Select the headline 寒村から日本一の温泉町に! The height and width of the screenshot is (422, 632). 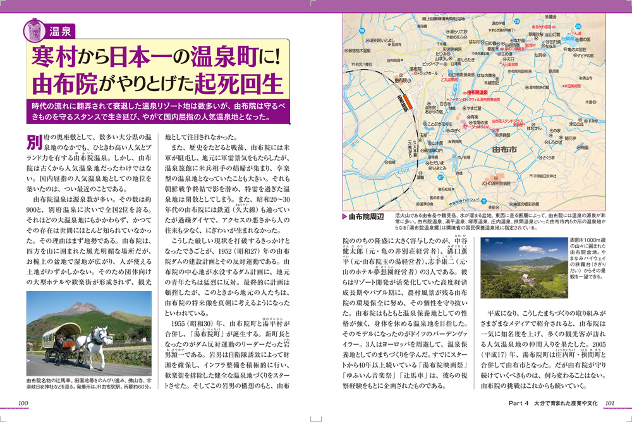(156, 57)
